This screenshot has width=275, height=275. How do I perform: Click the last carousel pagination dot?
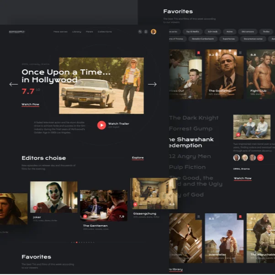[94, 243]
